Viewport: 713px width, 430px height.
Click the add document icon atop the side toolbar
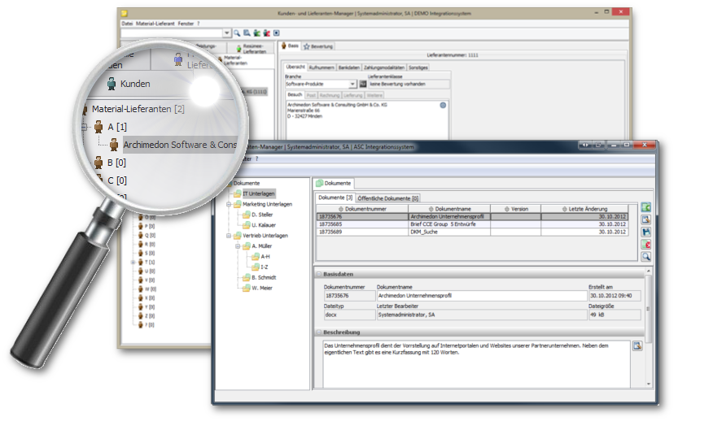coord(645,208)
